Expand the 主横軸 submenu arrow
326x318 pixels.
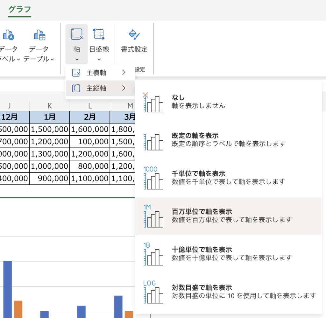point(124,73)
